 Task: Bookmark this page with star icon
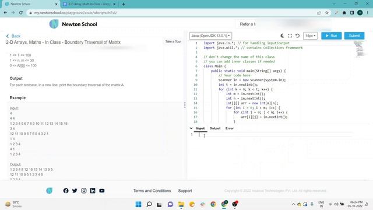click(x=327, y=13)
